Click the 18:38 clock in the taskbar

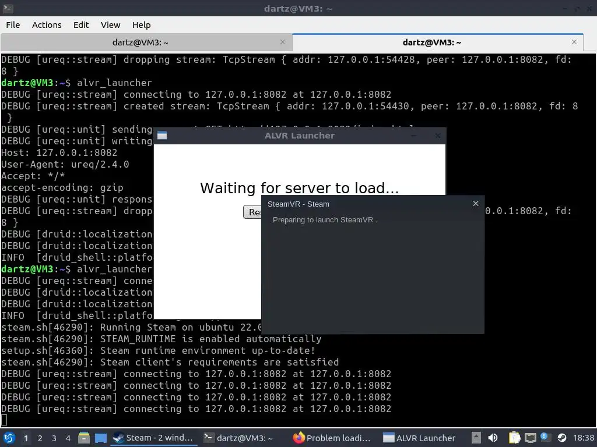point(583,438)
